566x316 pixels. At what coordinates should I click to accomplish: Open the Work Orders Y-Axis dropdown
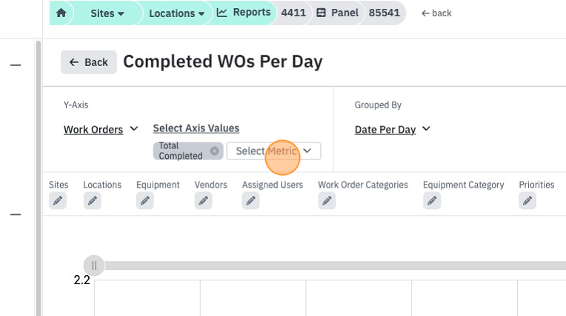[101, 129]
